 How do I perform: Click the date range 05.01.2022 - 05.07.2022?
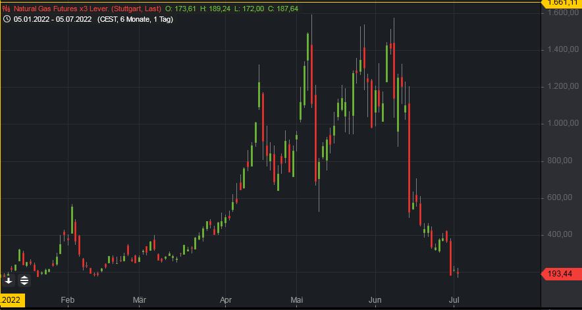[53, 19]
